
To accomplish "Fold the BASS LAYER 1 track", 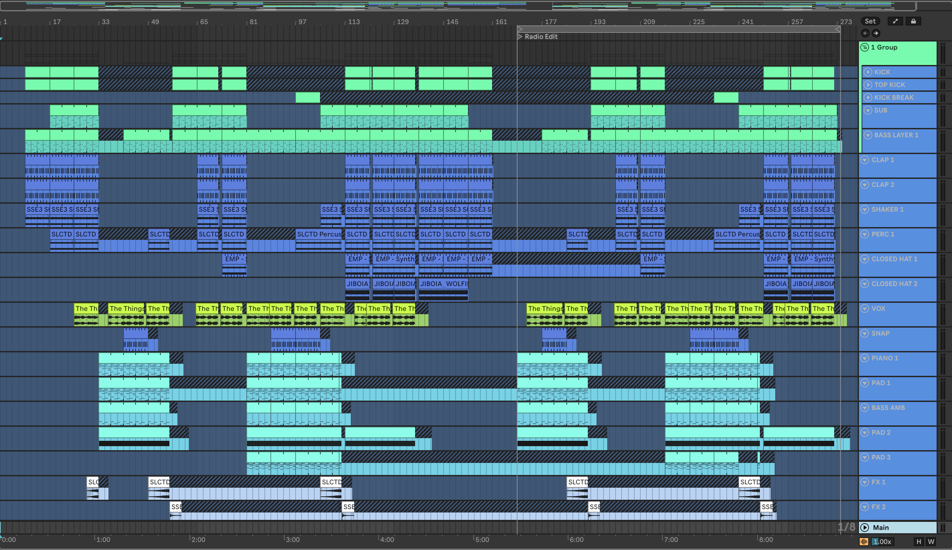I will [868, 135].
